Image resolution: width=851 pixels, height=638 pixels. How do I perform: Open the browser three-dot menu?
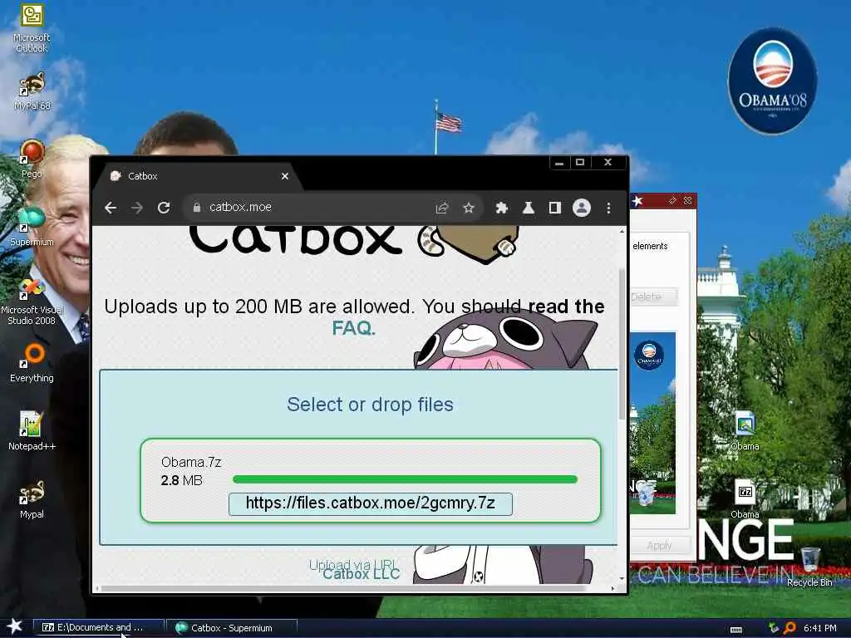coord(608,208)
